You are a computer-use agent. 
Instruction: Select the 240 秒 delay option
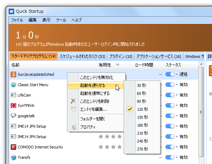pyautogui.click(x=143, y=141)
